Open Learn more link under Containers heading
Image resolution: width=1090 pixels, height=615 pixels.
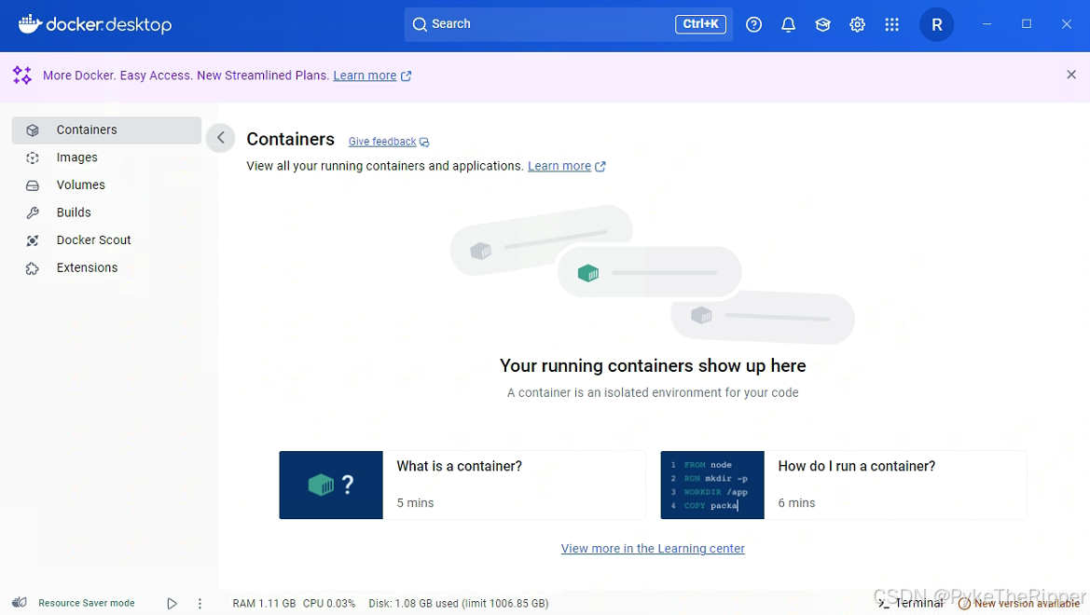(559, 166)
